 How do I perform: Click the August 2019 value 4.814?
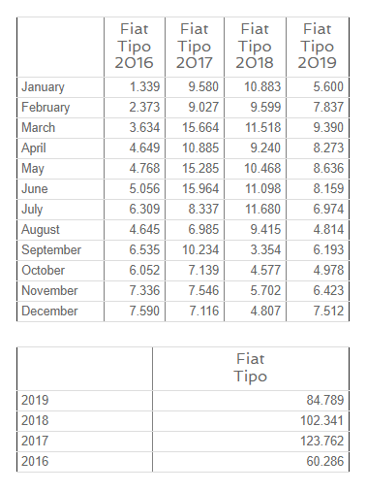(328, 229)
